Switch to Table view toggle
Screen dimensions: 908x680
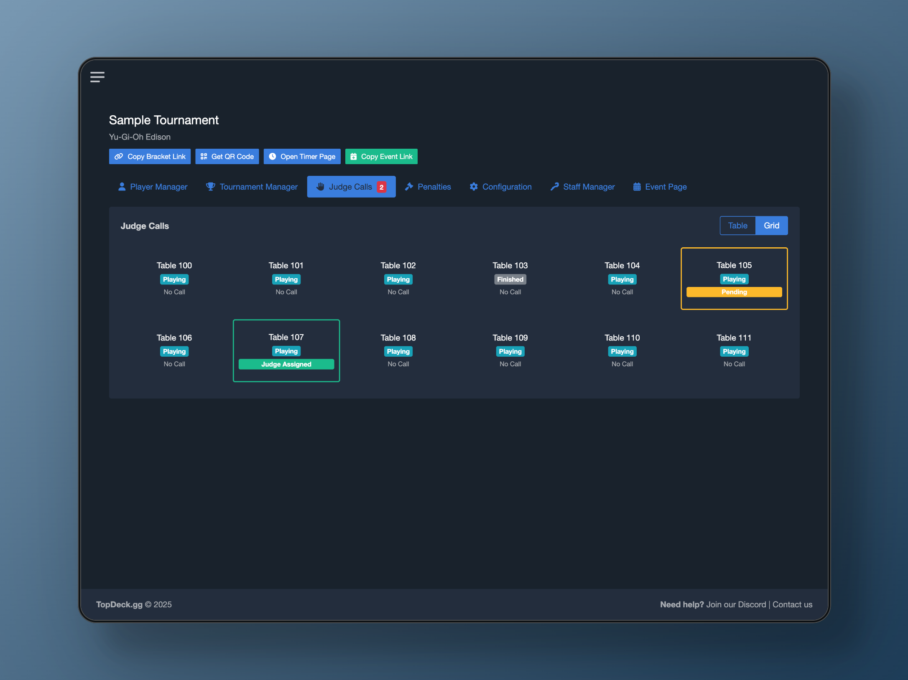pyautogui.click(x=737, y=226)
